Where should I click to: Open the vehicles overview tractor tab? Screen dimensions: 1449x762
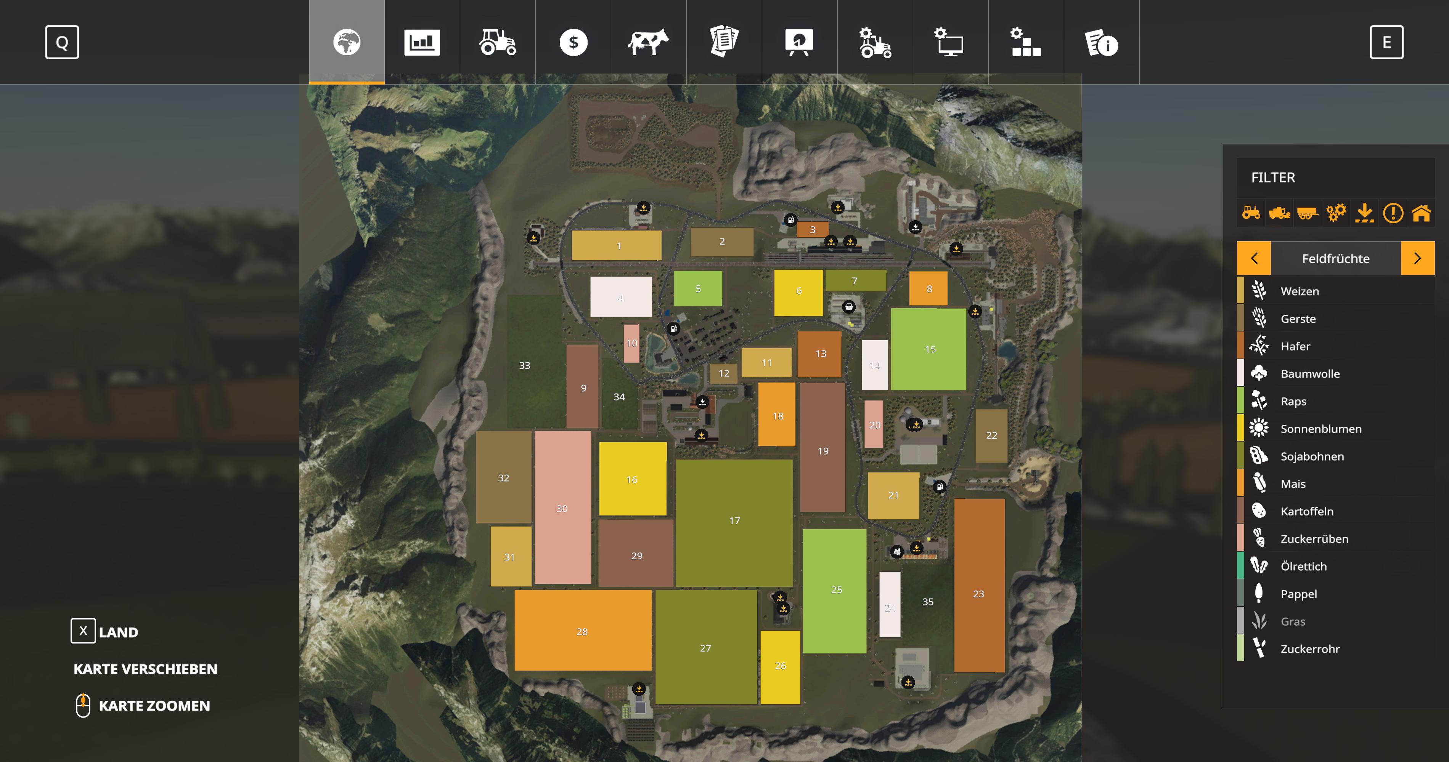pos(497,42)
